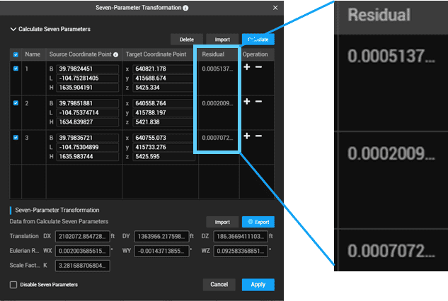This screenshot has width=448, height=301.
Task: Click the minus icon for row 1
Action: click(258, 68)
